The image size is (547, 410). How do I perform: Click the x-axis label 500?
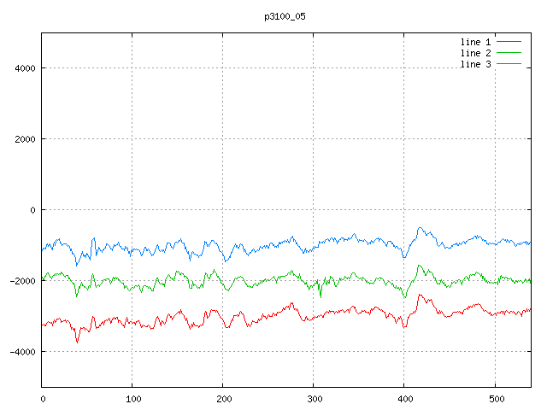click(497, 399)
